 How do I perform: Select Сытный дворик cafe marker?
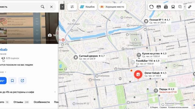[x=76, y=57]
